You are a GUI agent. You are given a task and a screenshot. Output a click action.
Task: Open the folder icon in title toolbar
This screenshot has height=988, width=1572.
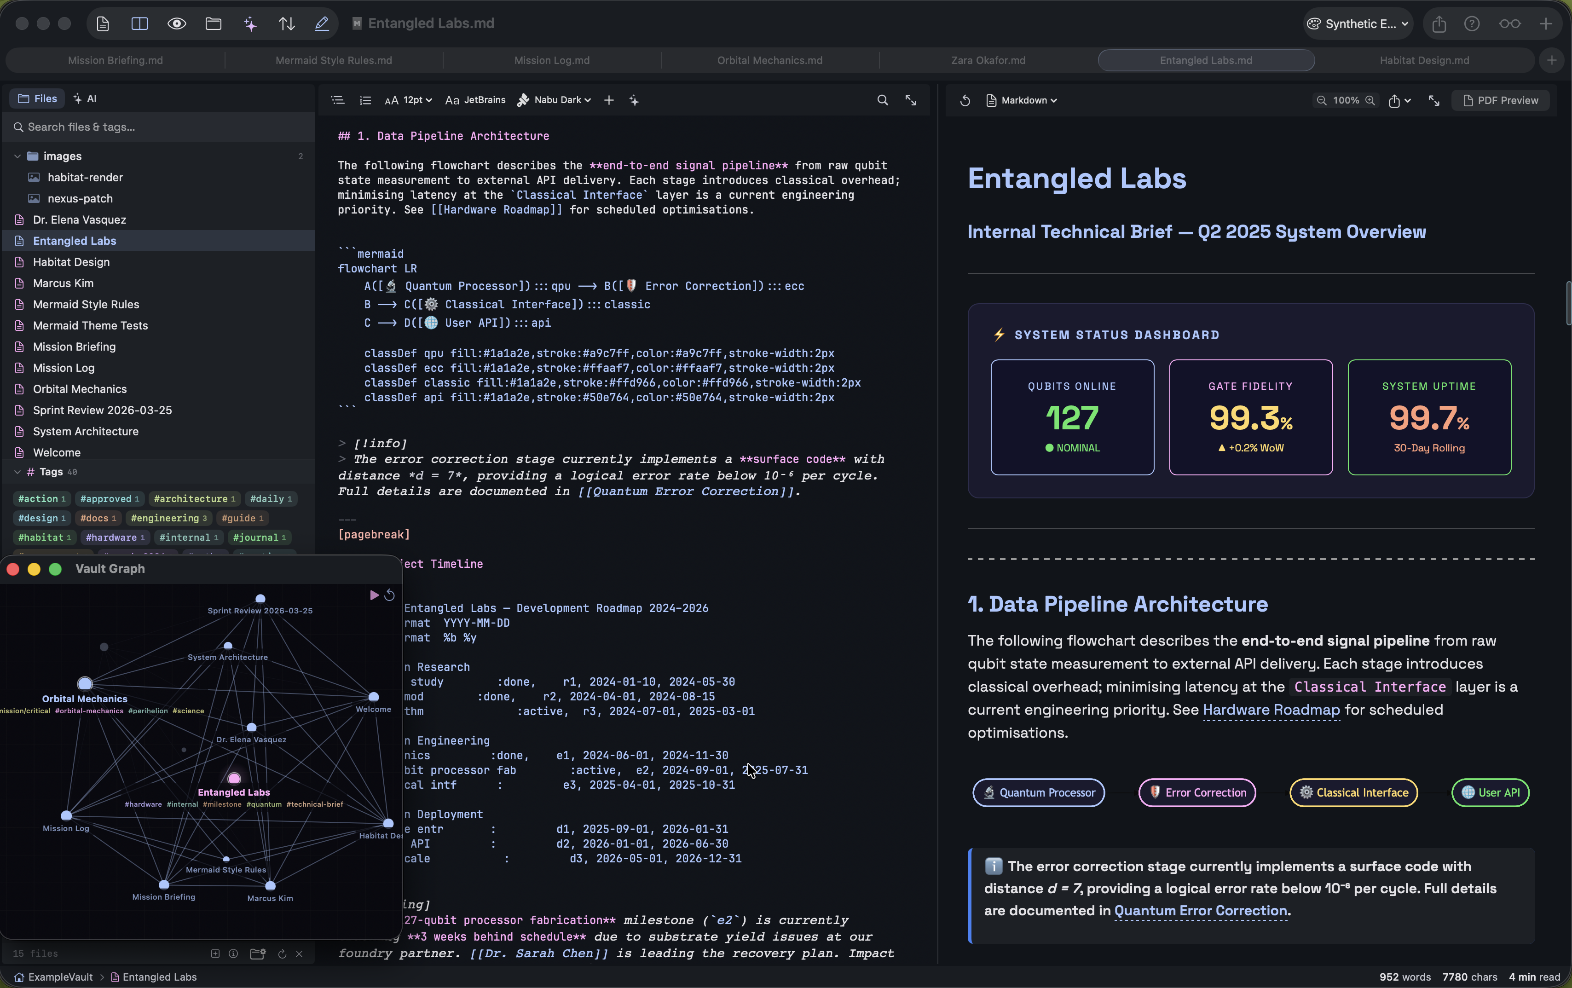(214, 23)
